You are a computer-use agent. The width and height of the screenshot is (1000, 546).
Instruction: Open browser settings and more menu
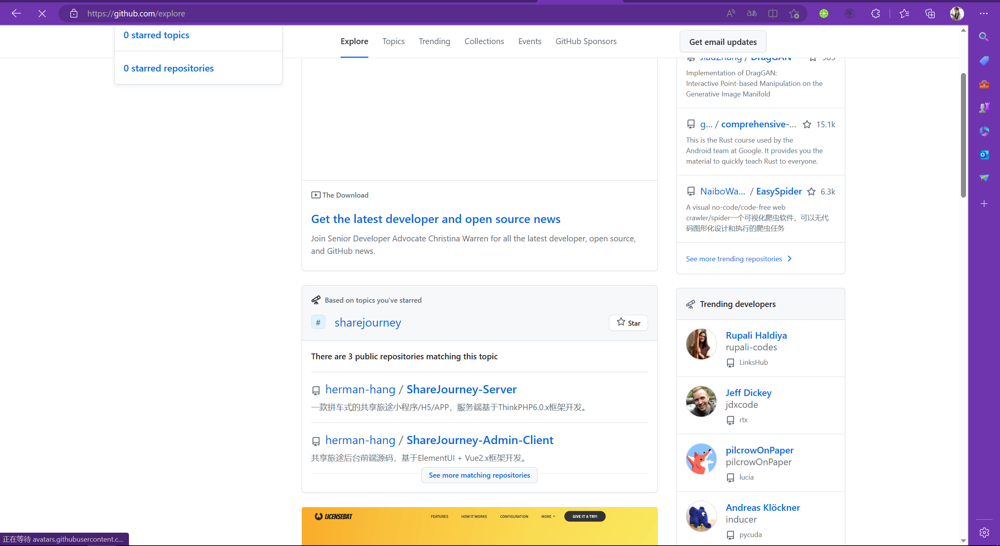pos(984,14)
